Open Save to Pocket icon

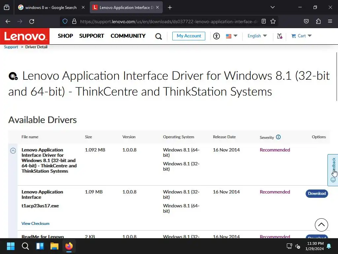pyautogui.click(x=306, y=21)
